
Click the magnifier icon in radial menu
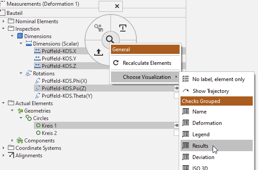pos(110,39)
